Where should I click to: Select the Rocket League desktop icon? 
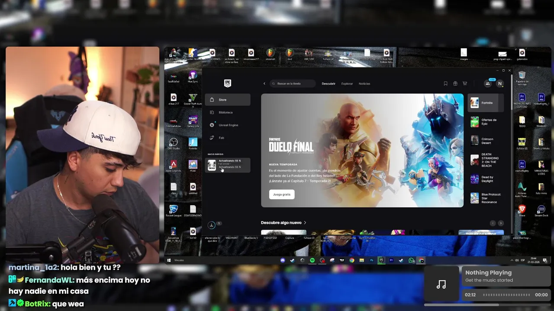[x=174, y=211]
